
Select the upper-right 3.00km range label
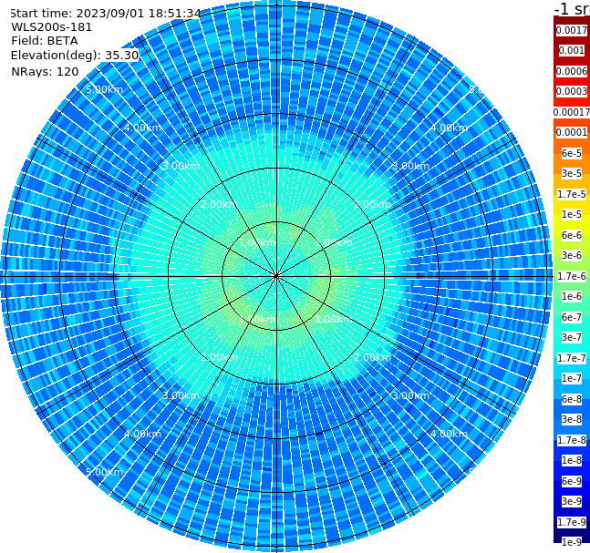tap(411, 166)
